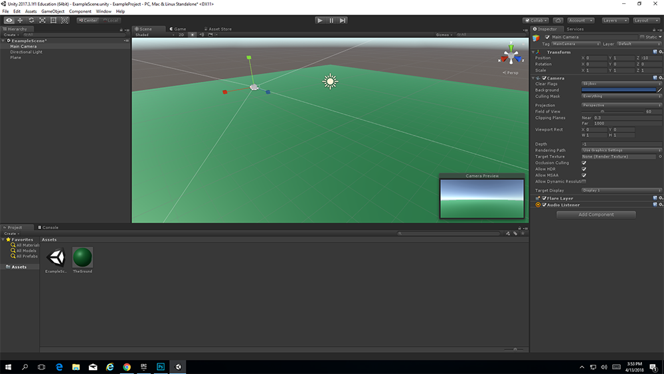Open Transform component help book icon
This screenshot has height=374, width=664.
pyautogui.click(x=655, y=52)
